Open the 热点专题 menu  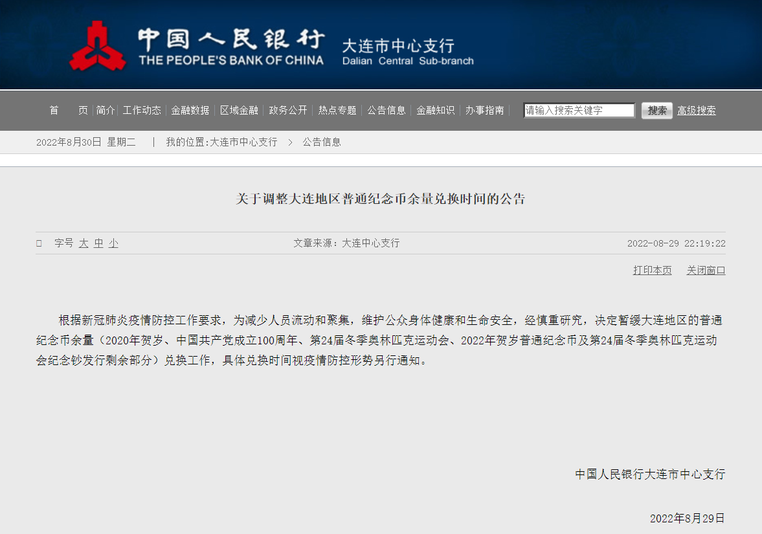[x=337, y=110]
